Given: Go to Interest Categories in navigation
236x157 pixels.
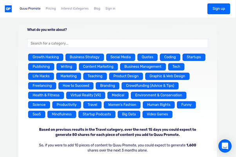Looking at the screenshot, I should 74,9.
